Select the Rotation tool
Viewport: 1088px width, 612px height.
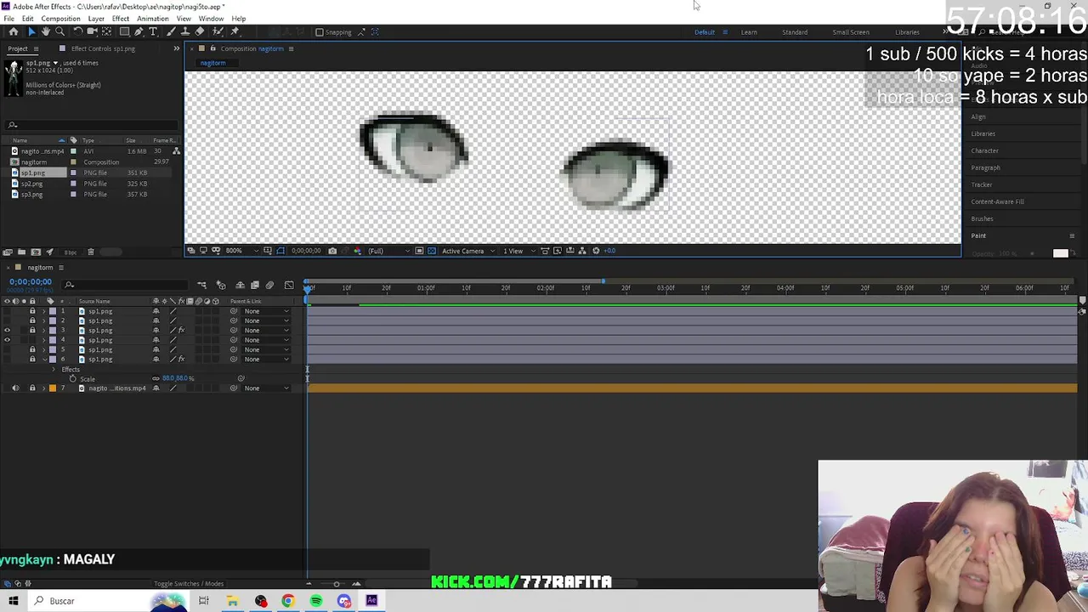(x=77, y=31)
